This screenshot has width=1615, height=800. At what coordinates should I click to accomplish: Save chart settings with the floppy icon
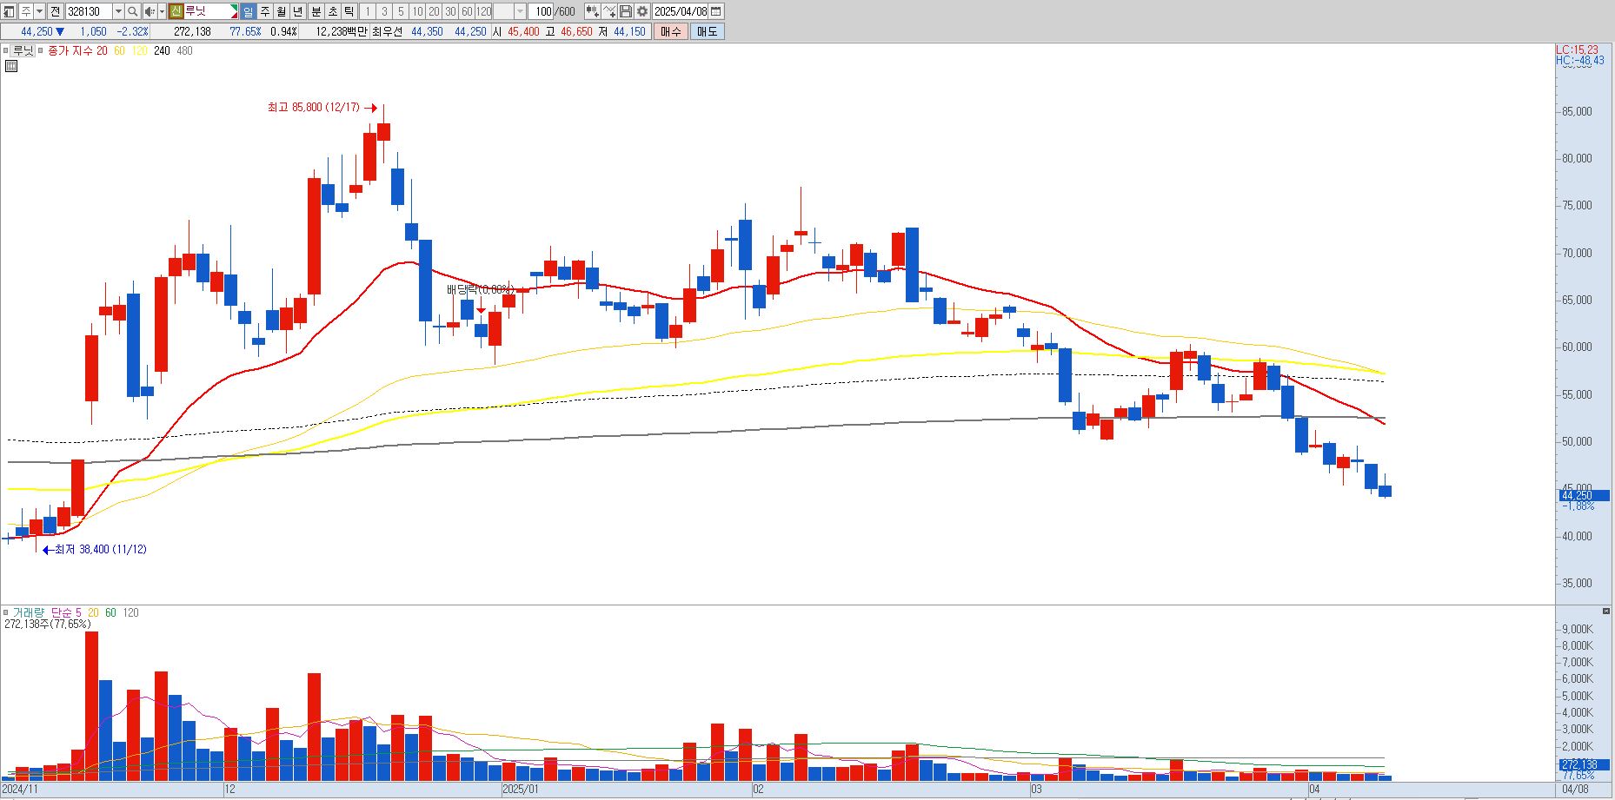(626, 11)
